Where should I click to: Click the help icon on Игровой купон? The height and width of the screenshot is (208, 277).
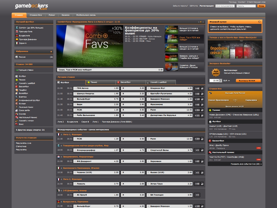(259, 22)
